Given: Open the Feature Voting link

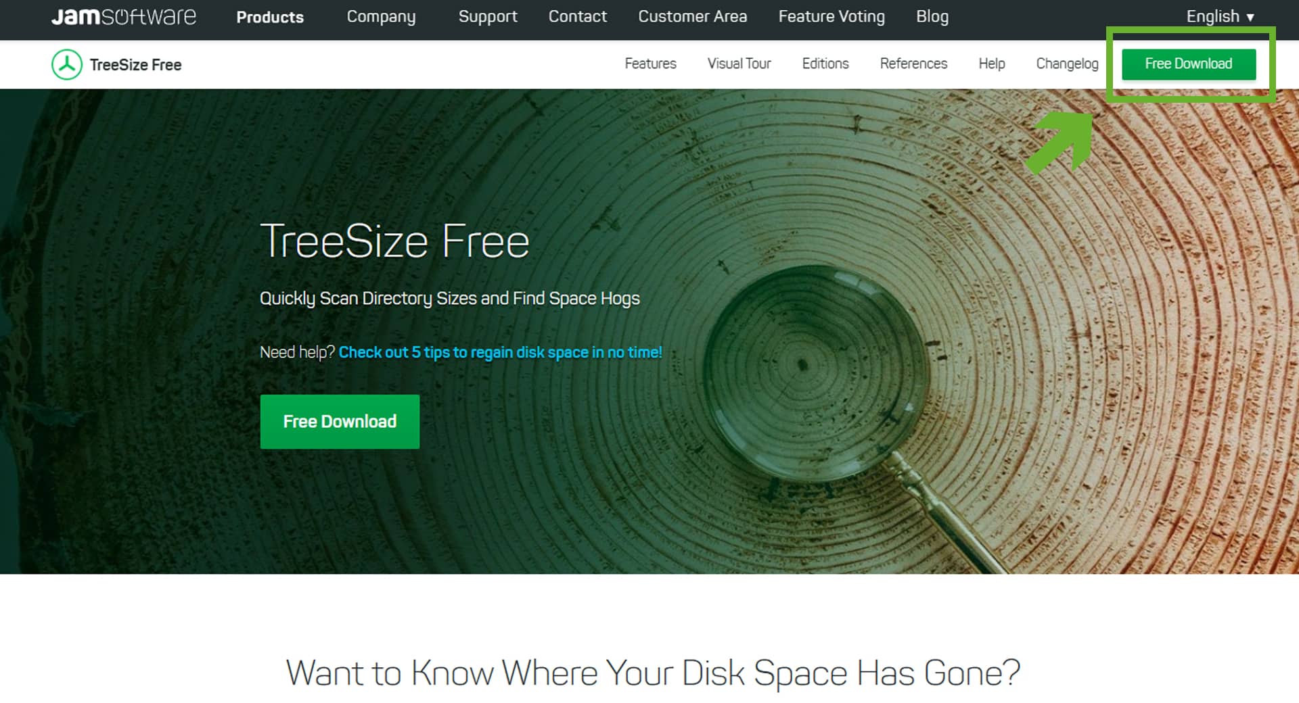Looking at the screenshot, I should tap(831, 17).
